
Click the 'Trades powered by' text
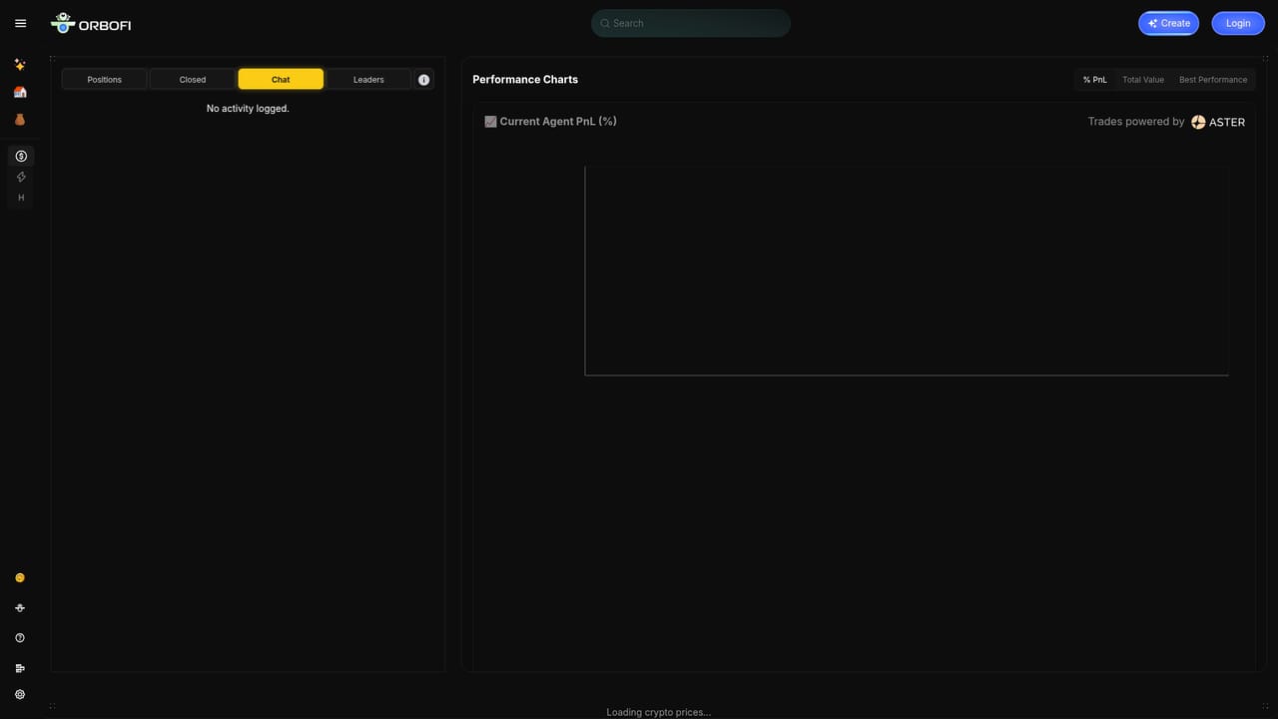coord(1136,121)
